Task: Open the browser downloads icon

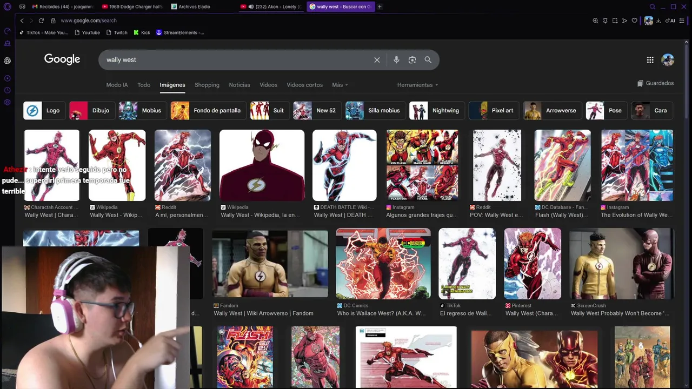Action: pyautogui.click(x=658, y=21)
